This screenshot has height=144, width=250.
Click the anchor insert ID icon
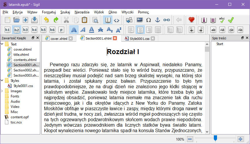pos(157,20)
